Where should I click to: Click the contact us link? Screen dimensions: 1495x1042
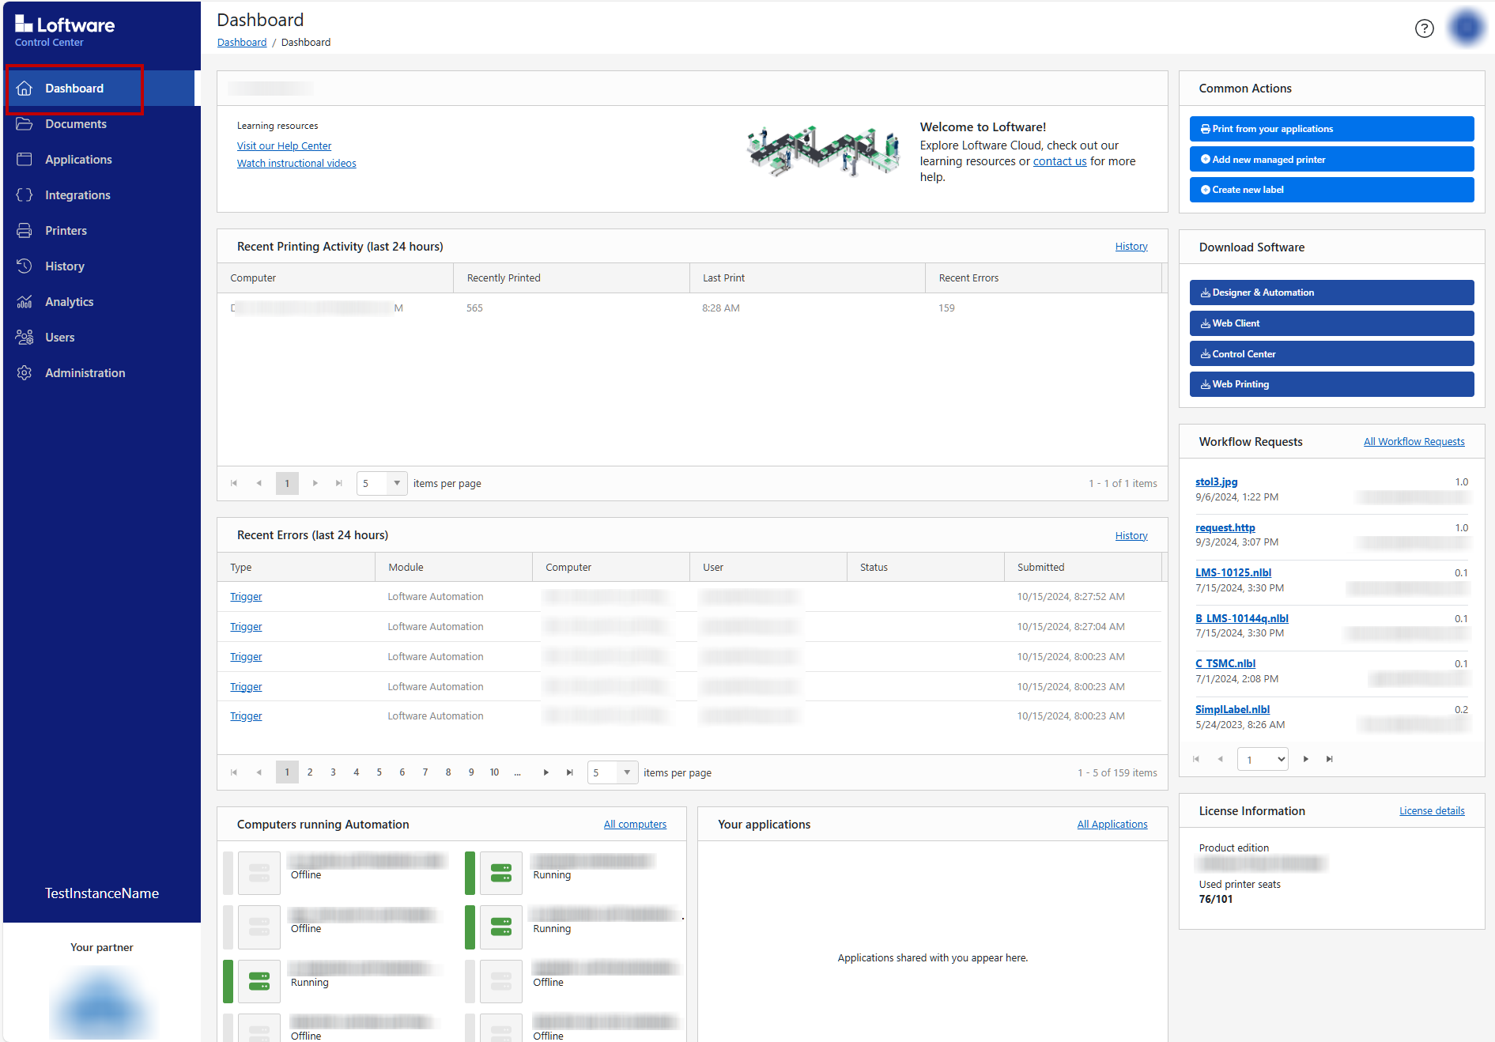click(x=1059, y=160)
